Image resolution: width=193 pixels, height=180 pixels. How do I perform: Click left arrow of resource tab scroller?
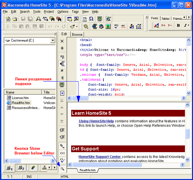click(x=50, y=167)
